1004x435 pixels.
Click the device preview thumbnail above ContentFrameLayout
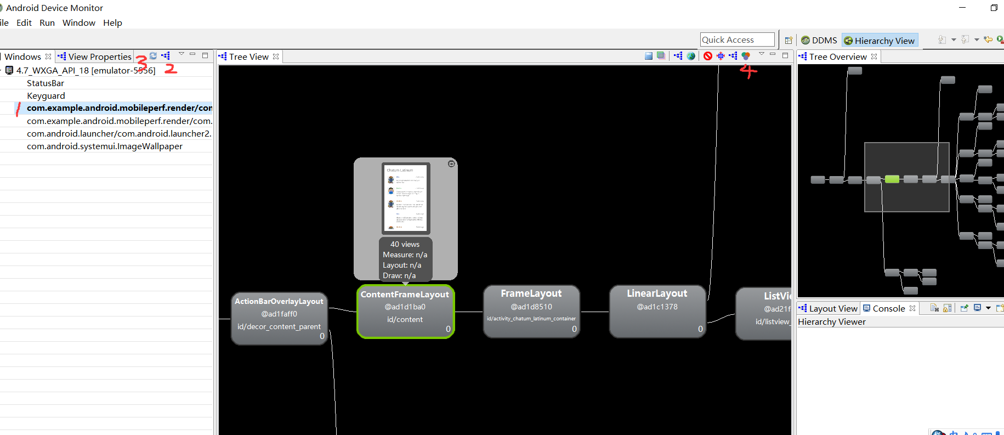406,199
